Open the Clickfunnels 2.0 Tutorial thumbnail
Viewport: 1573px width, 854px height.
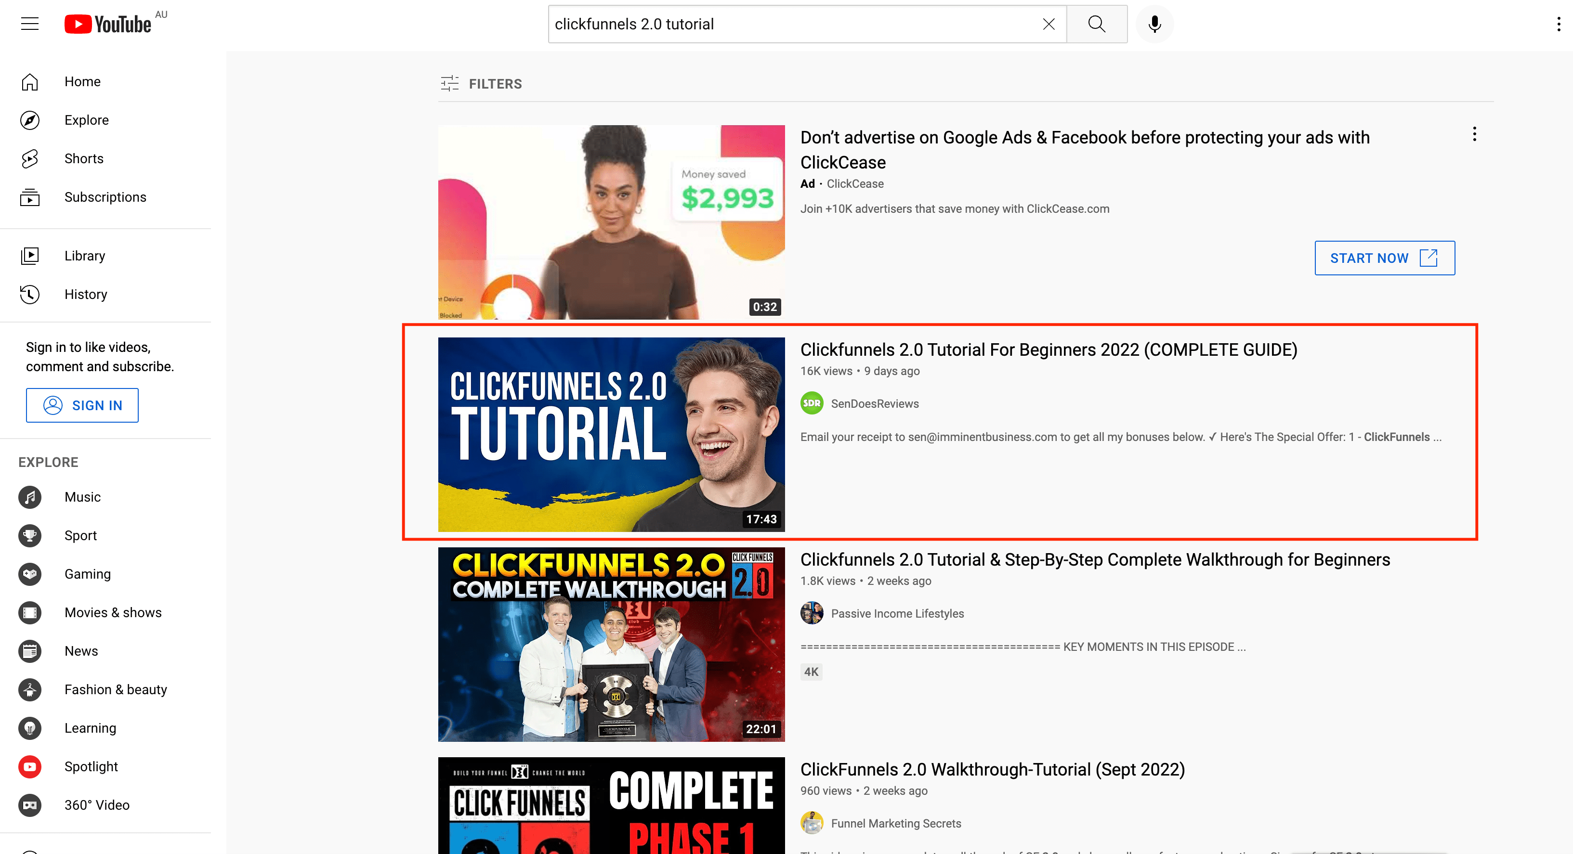(x=611, y=434)
